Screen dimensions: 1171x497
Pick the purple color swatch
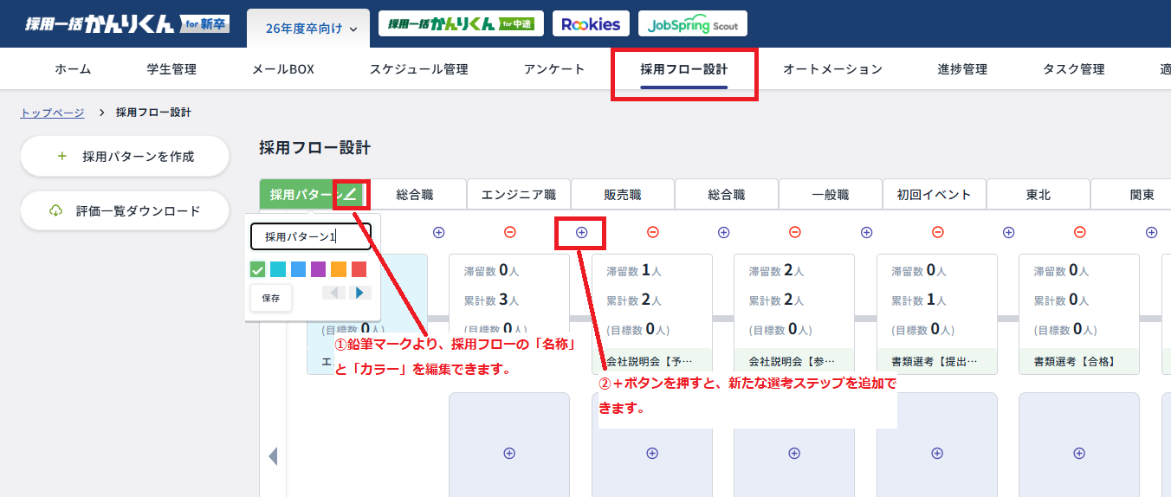pyautogui.click(x=318, y=269)
